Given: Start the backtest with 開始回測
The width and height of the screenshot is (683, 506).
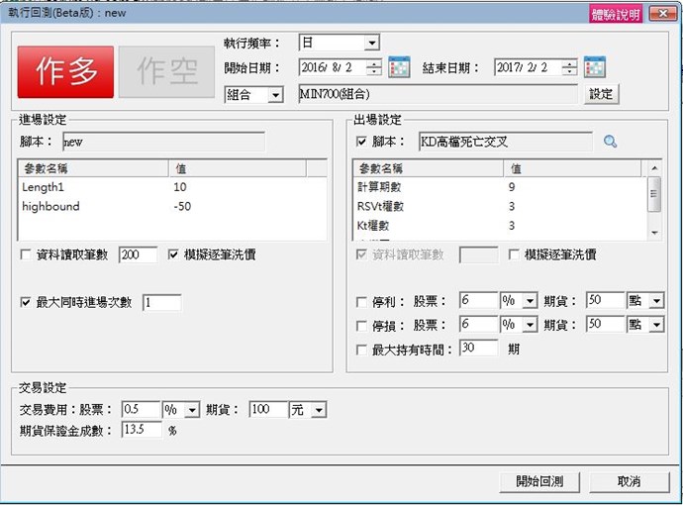Looking at the screenshot, I should pos(539,481).
